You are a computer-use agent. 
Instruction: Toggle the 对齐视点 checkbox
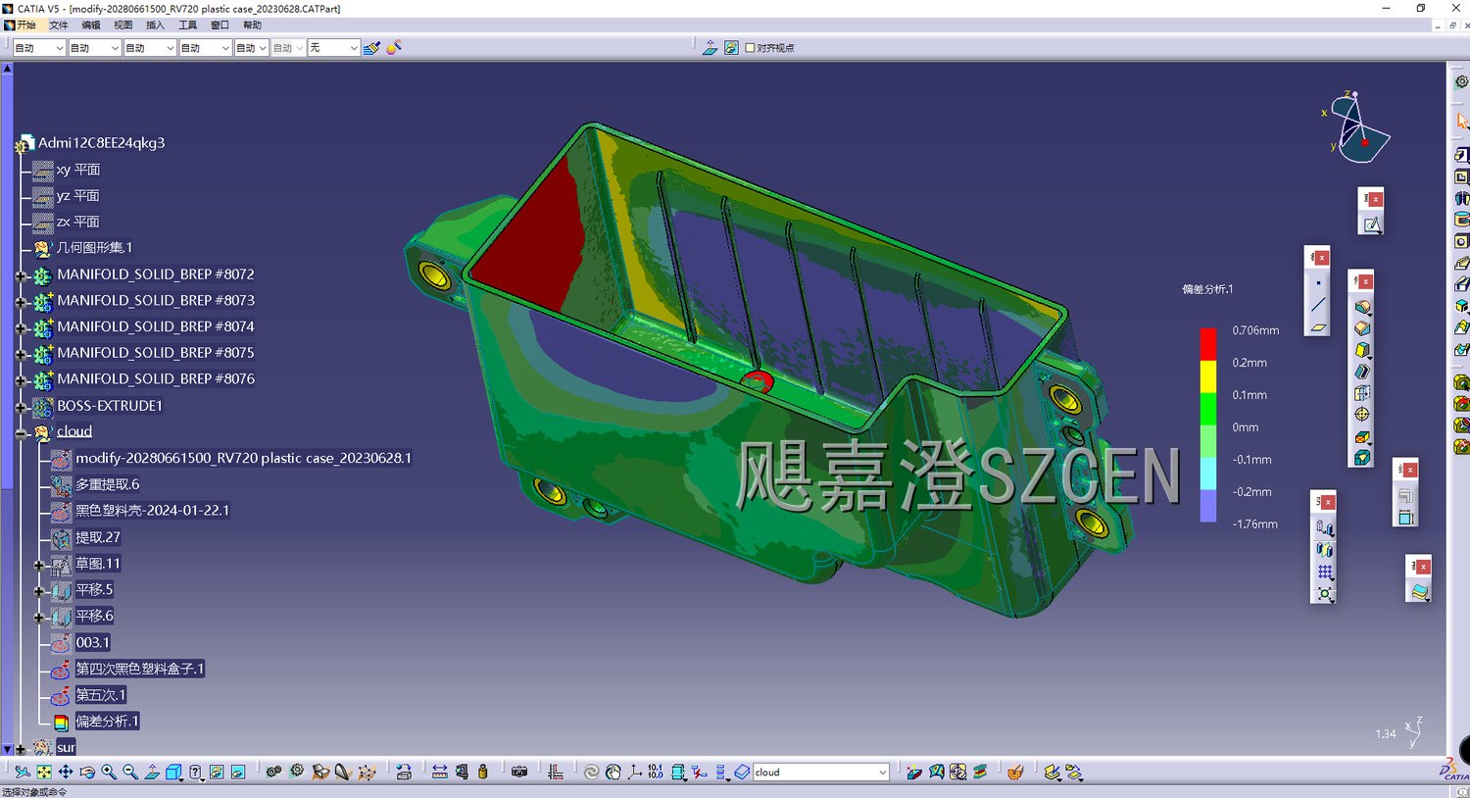click(750, 47)
